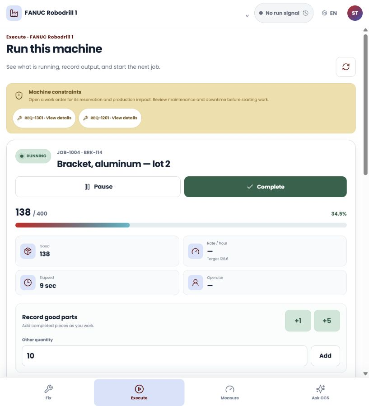
Task: Focus the Other quantity input field
Action: [x=164, y=356]
